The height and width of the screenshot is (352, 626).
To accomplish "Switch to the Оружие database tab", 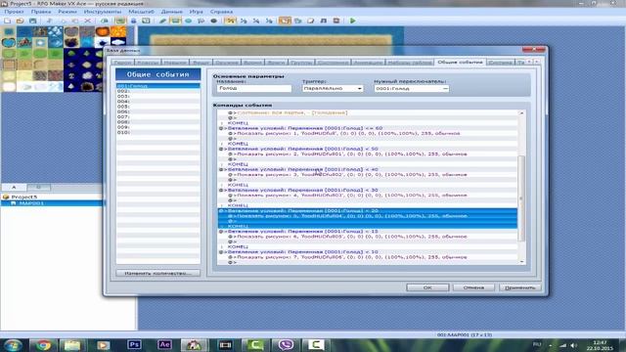I will click(226, 63).
